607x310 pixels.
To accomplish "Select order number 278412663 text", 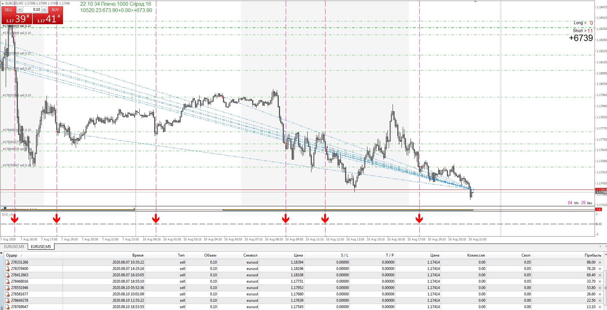I will [19, 275].
